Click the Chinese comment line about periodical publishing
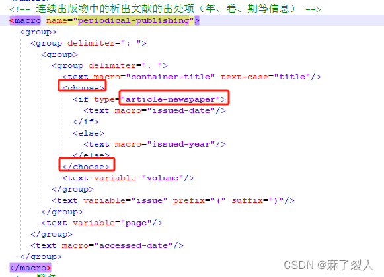This screenshot has width=384, height=277. (165, 9)
